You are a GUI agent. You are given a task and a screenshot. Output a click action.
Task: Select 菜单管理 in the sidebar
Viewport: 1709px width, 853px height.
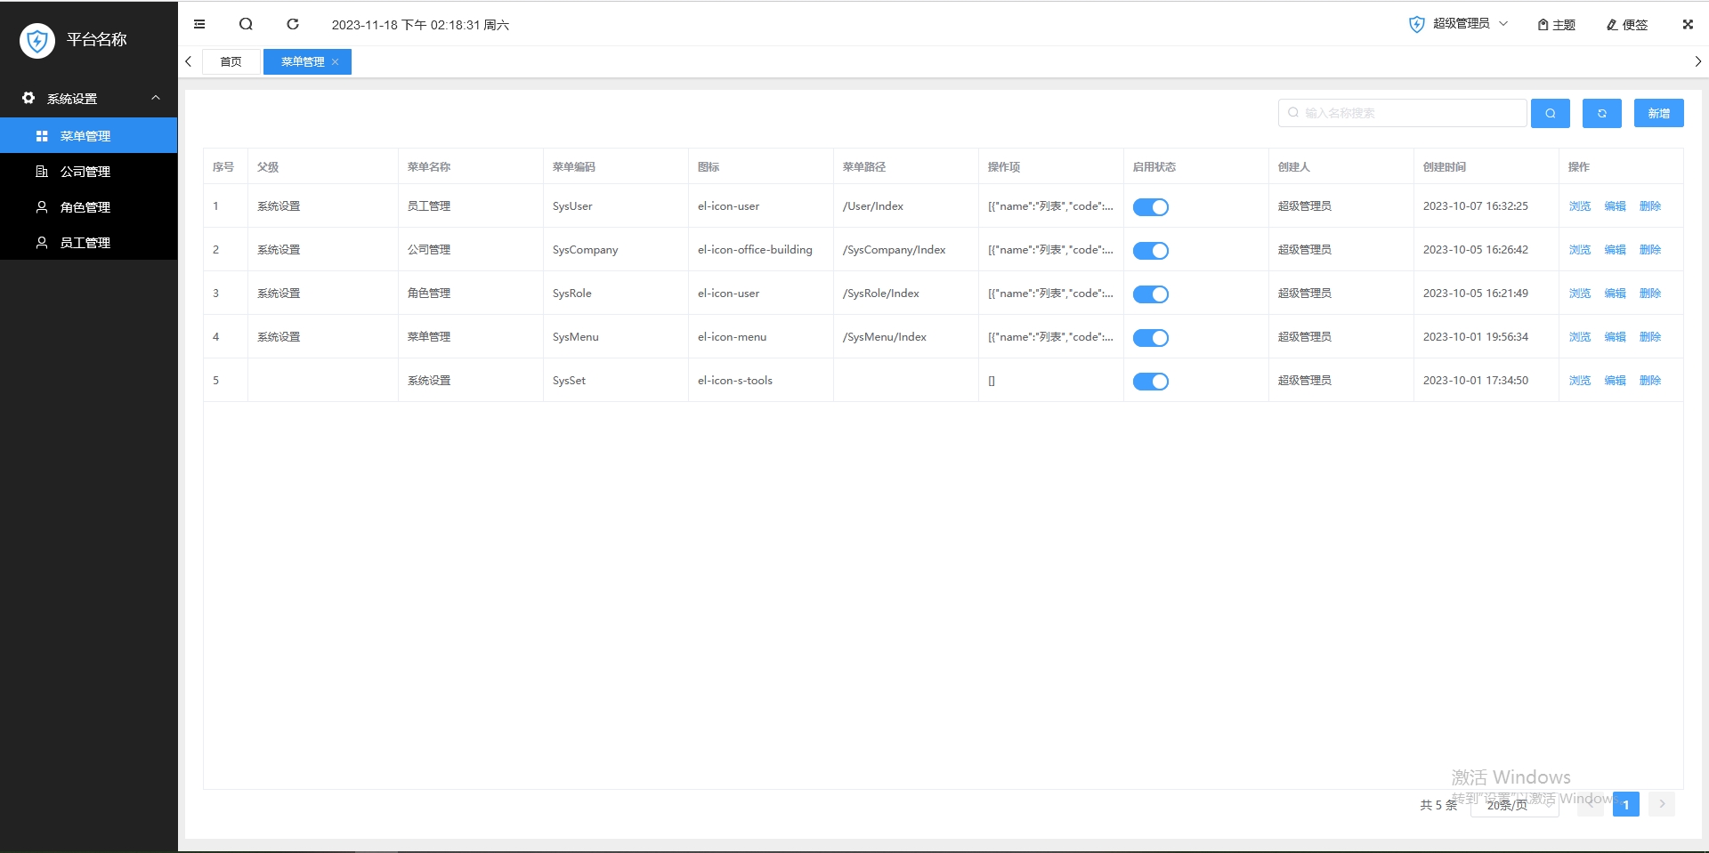pos(89,135)
